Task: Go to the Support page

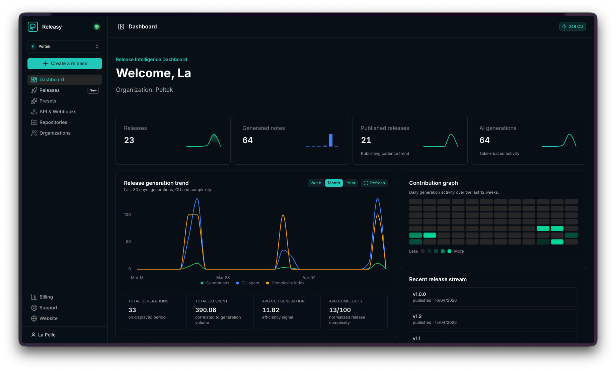Action: click(48, 308)
